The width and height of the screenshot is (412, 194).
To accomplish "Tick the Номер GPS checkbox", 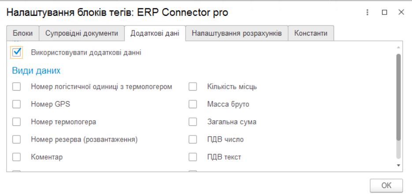I will pyautogui.click(x=17, y=104).
